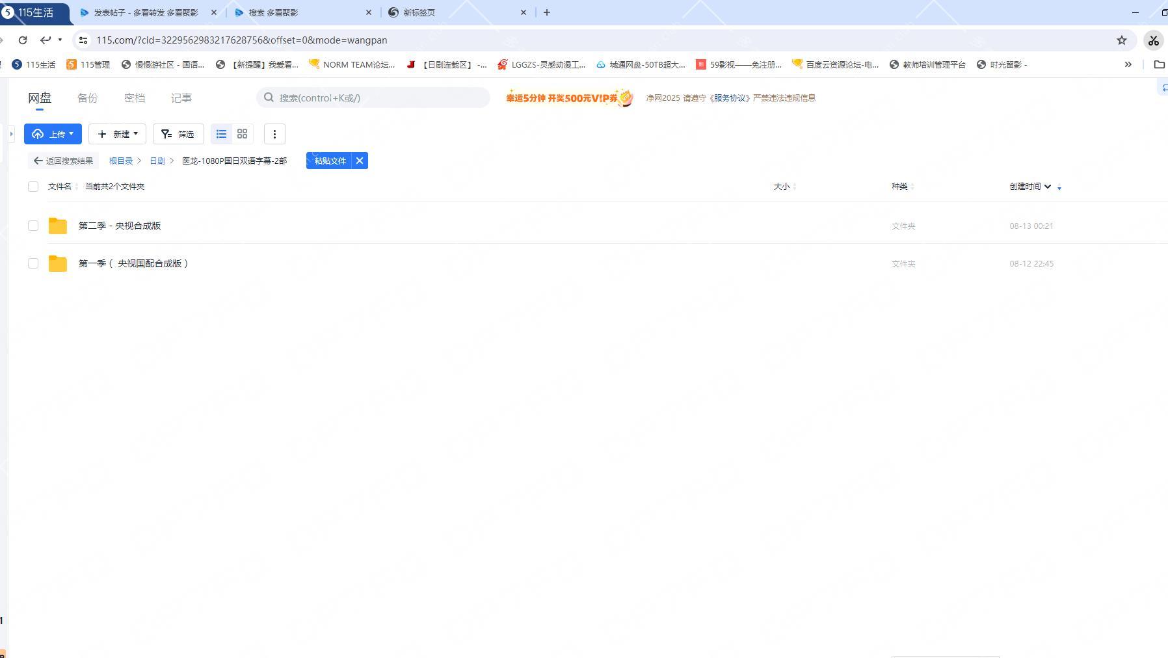Viewport: 1168px width, 658px height.
Task: Toggle the select-all files checkbox
Action: pyautogui.click(x=33, y=187)
